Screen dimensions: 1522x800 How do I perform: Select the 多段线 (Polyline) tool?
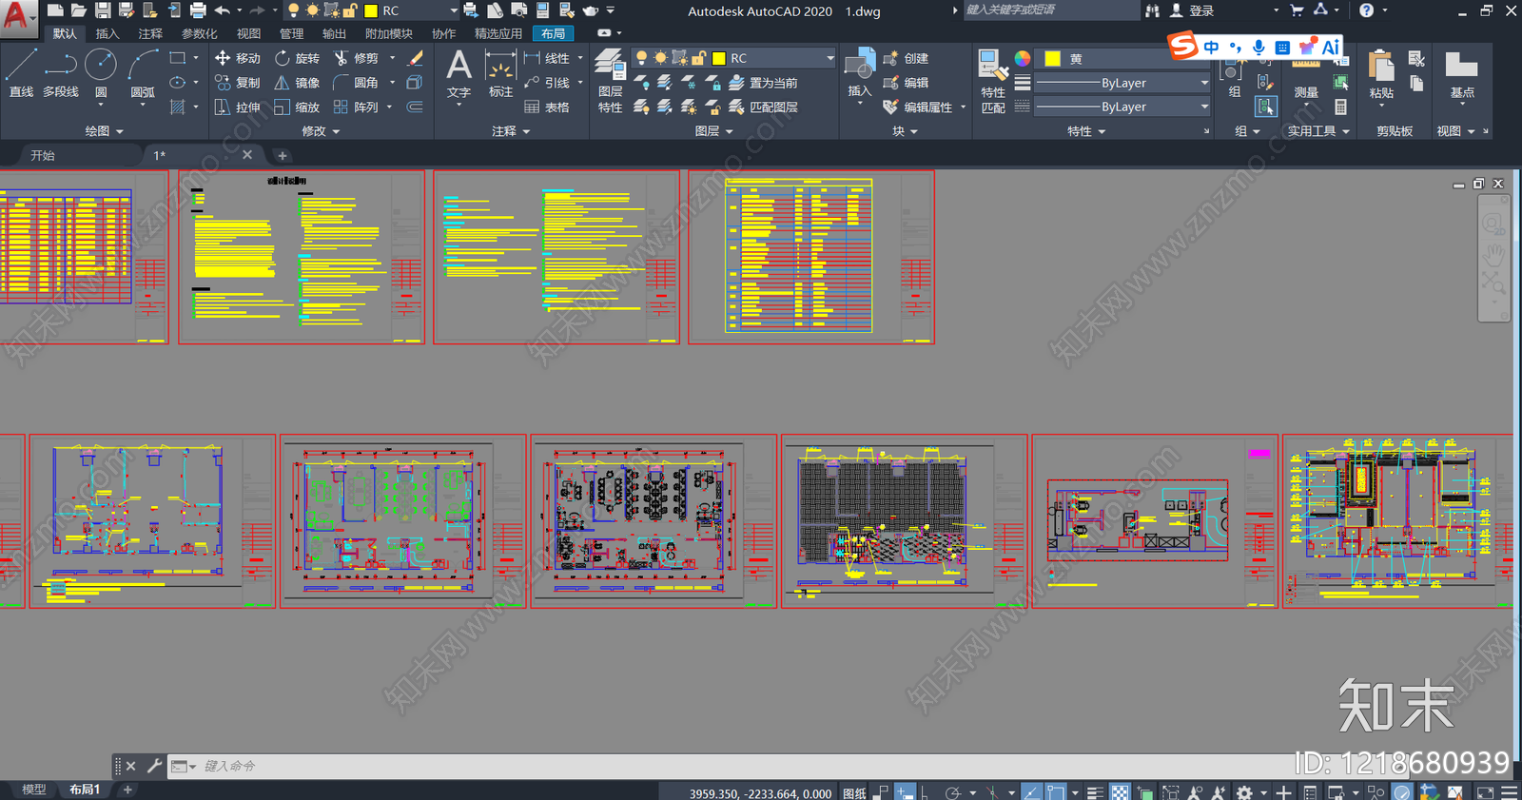61,74
